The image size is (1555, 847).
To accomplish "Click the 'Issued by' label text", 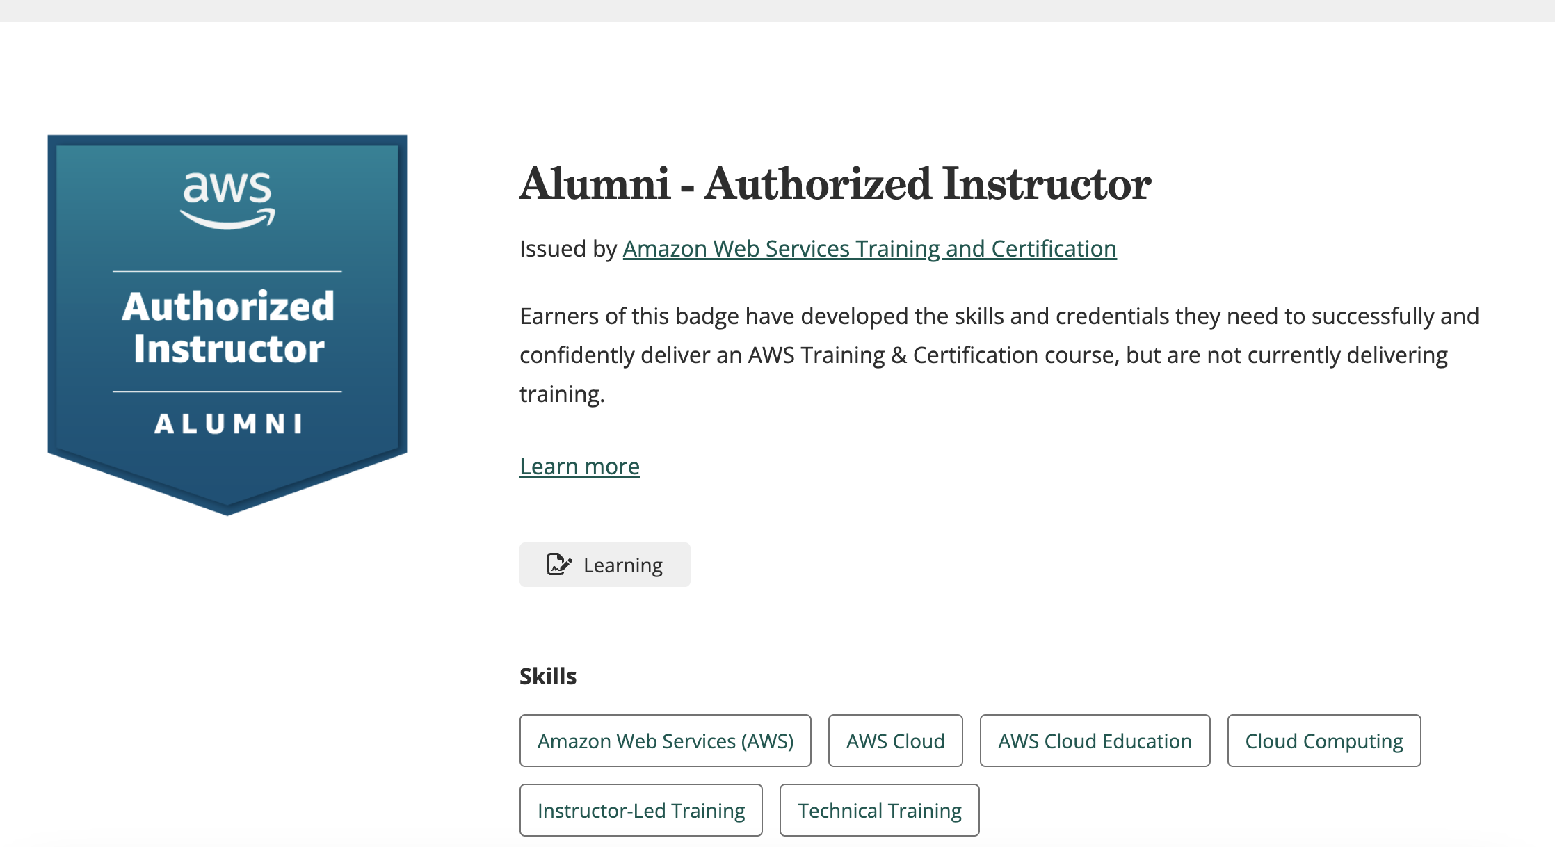I will point(568,249).
